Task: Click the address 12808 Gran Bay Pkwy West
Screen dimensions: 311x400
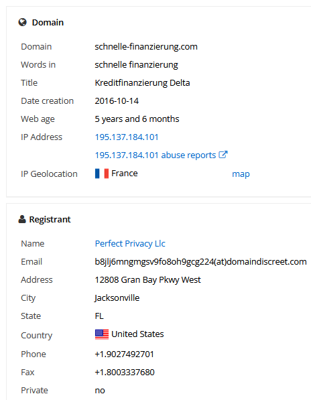Action: point(147,280)
